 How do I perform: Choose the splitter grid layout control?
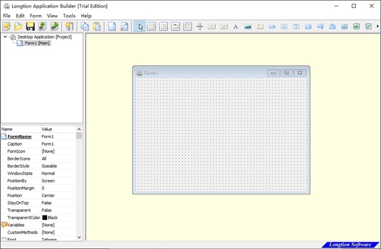pyautogui.click(x=187, y=26)
